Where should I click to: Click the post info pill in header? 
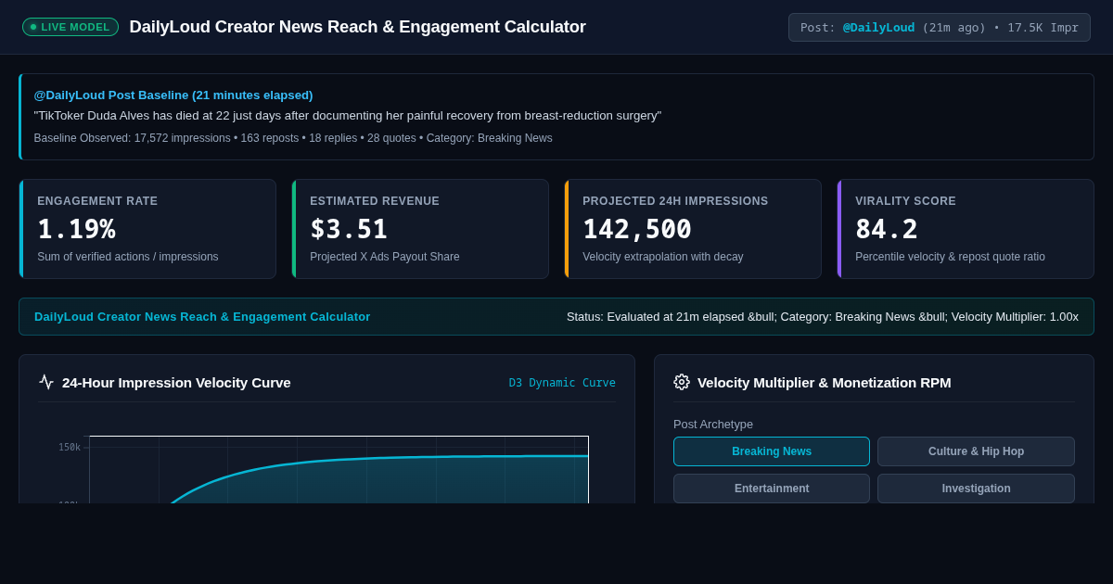click(x=940, y=27)
